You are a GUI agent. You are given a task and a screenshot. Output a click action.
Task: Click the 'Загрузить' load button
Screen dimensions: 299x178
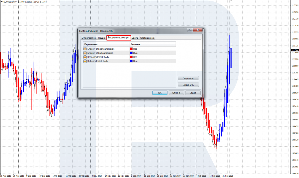pos(188,78)
